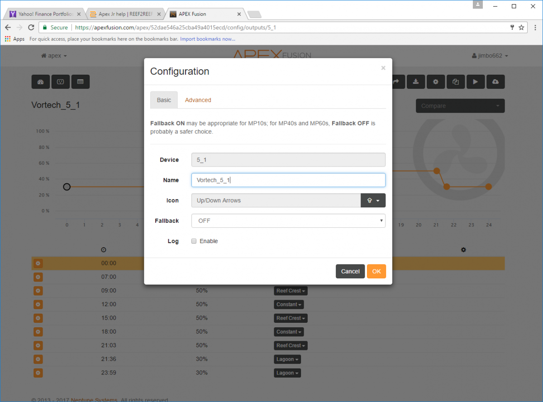Open the Apps bookmarks shortcut
The width and height of the screenshot is (543, 402).
[14, 39]
